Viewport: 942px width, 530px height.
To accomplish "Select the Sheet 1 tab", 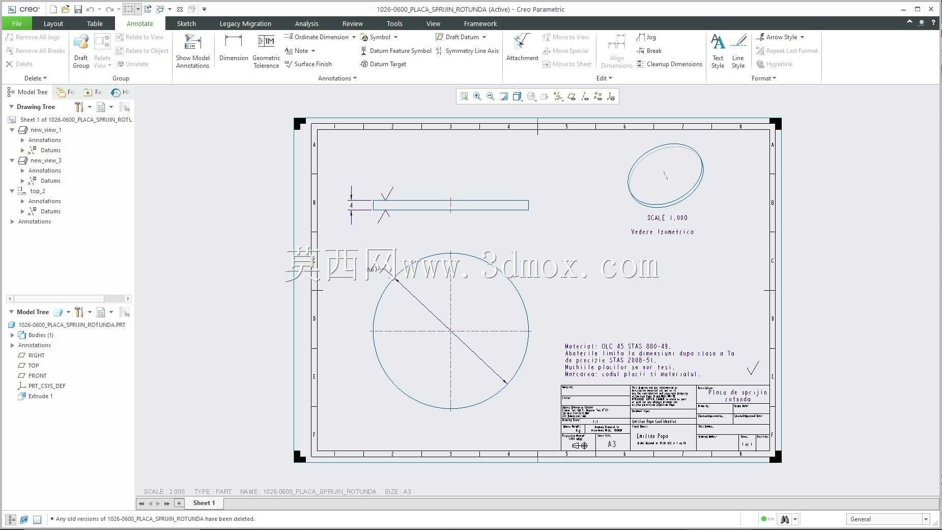I will click(x=204, y=503).
